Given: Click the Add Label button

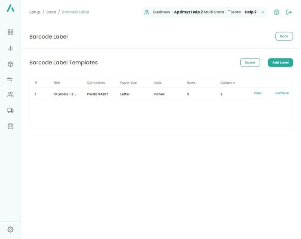Looking at the screenshot, I should pos(280,63).
